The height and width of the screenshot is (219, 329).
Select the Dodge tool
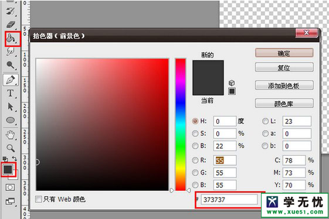(x=11, y=65)
